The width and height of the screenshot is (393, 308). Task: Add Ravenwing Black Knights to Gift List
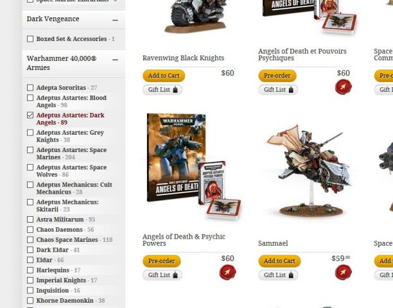pyautogui.click(x=162, y=90)
